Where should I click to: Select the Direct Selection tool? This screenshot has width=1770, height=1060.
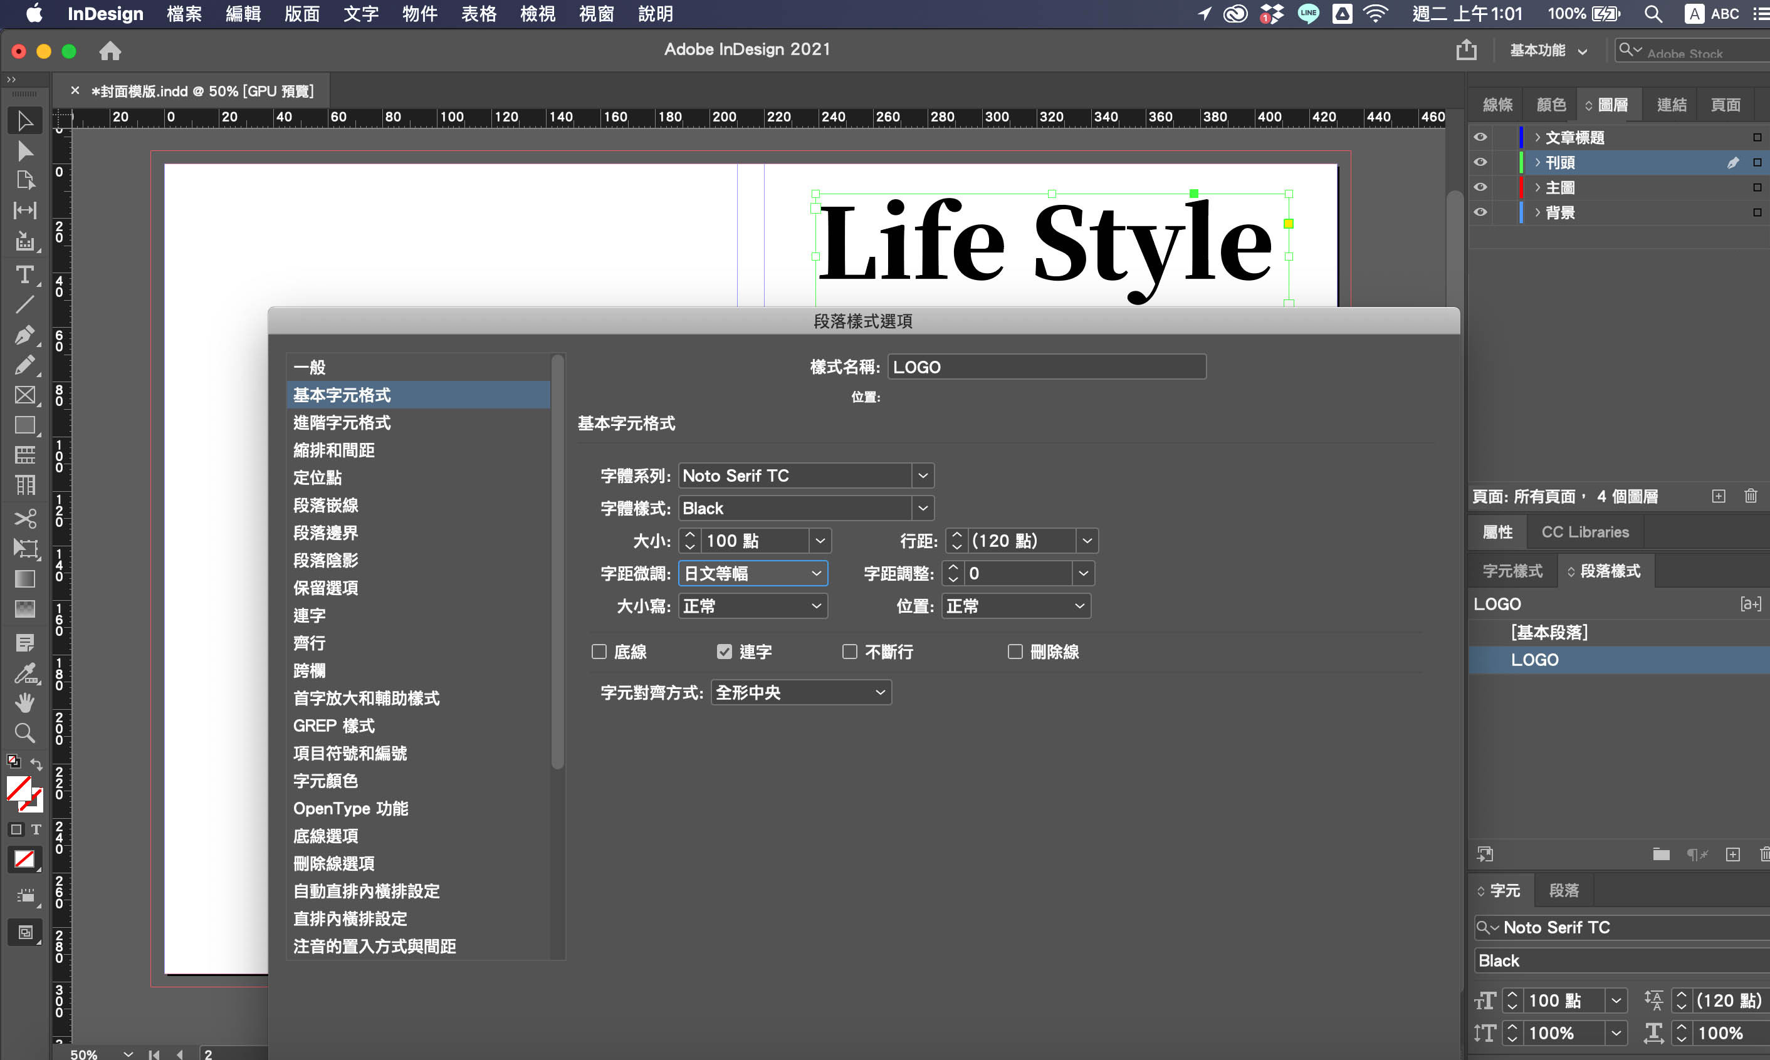24,151
